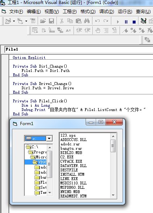Viewport: 153px width, 213px height.
Task: Select file ADDSCCUS.DLL
Action: tap(74, 140)
